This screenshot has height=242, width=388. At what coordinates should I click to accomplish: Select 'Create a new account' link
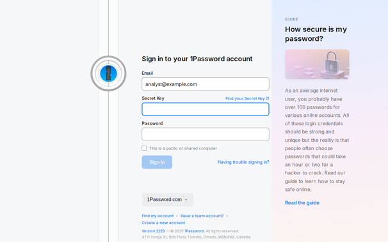coord(163,223)
